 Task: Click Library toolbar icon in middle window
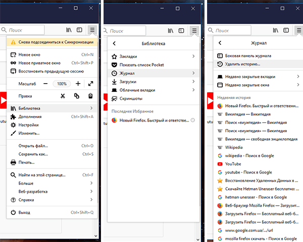[171, 31]
